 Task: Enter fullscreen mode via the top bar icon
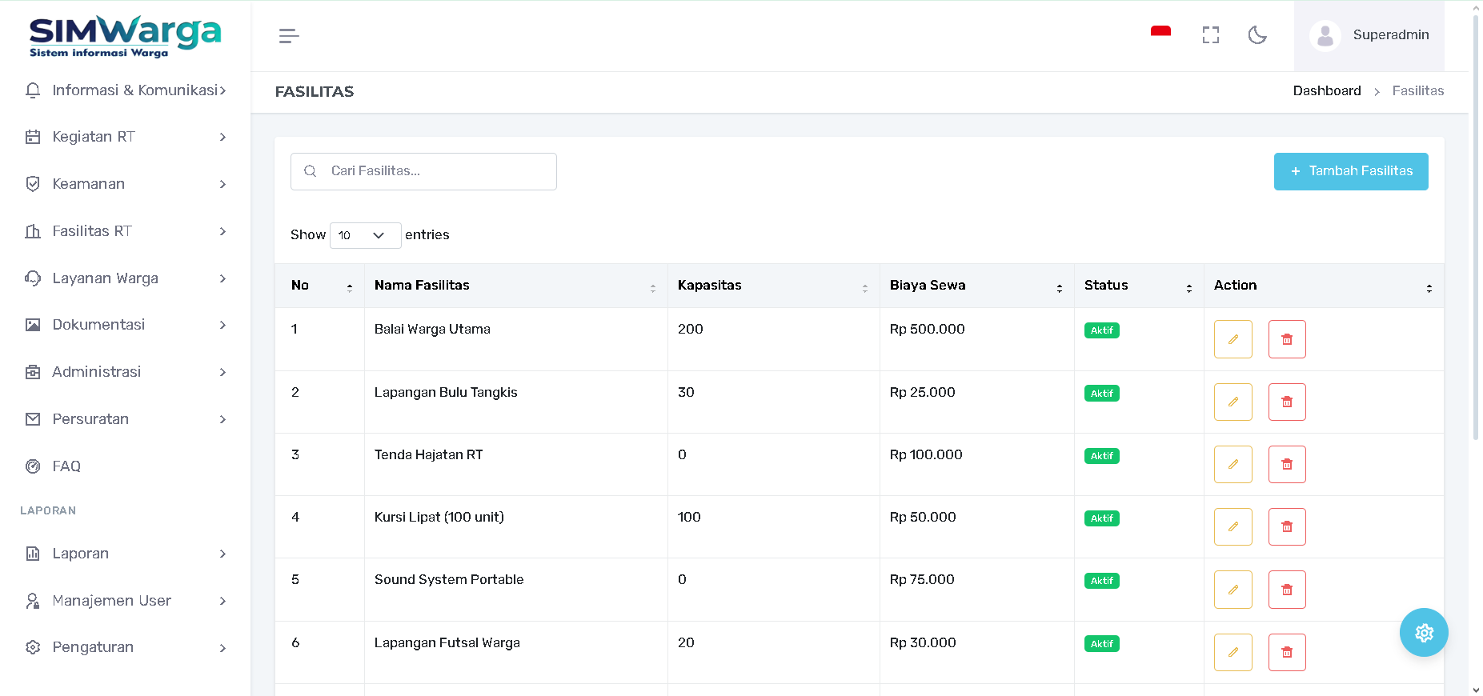[x=1210, y=35]
